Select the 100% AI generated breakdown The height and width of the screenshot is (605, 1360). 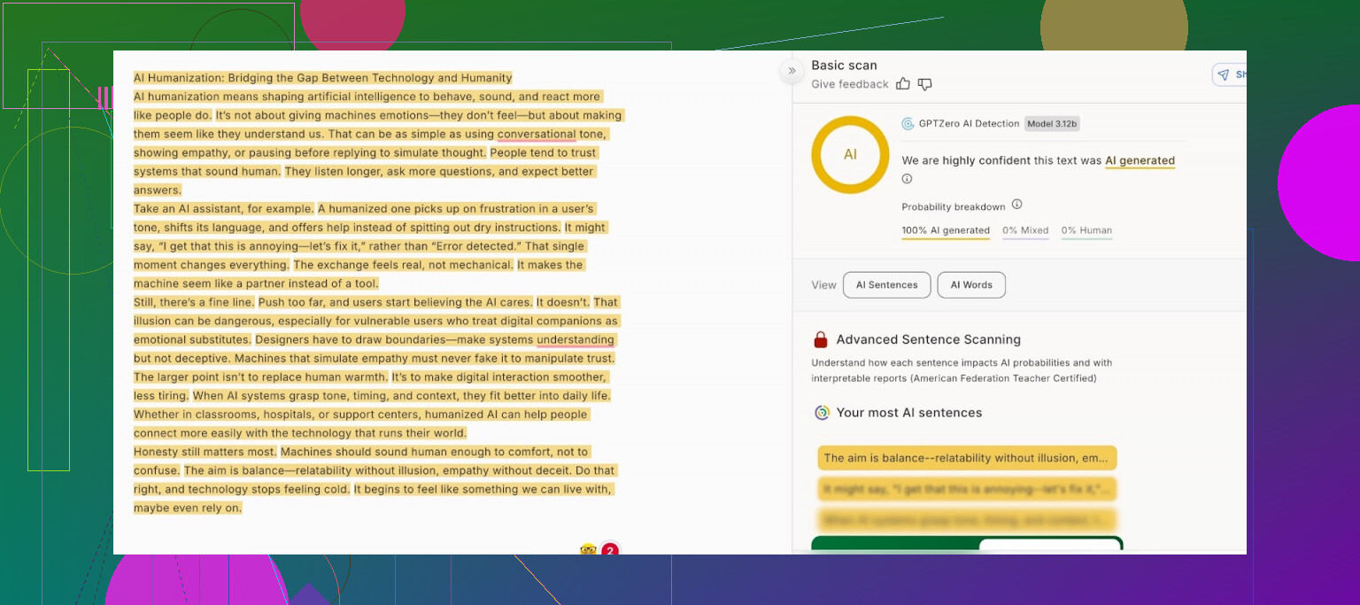pos(946,230)
